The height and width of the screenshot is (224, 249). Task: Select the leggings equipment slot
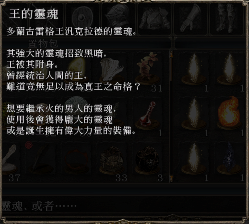coord(226,19)
